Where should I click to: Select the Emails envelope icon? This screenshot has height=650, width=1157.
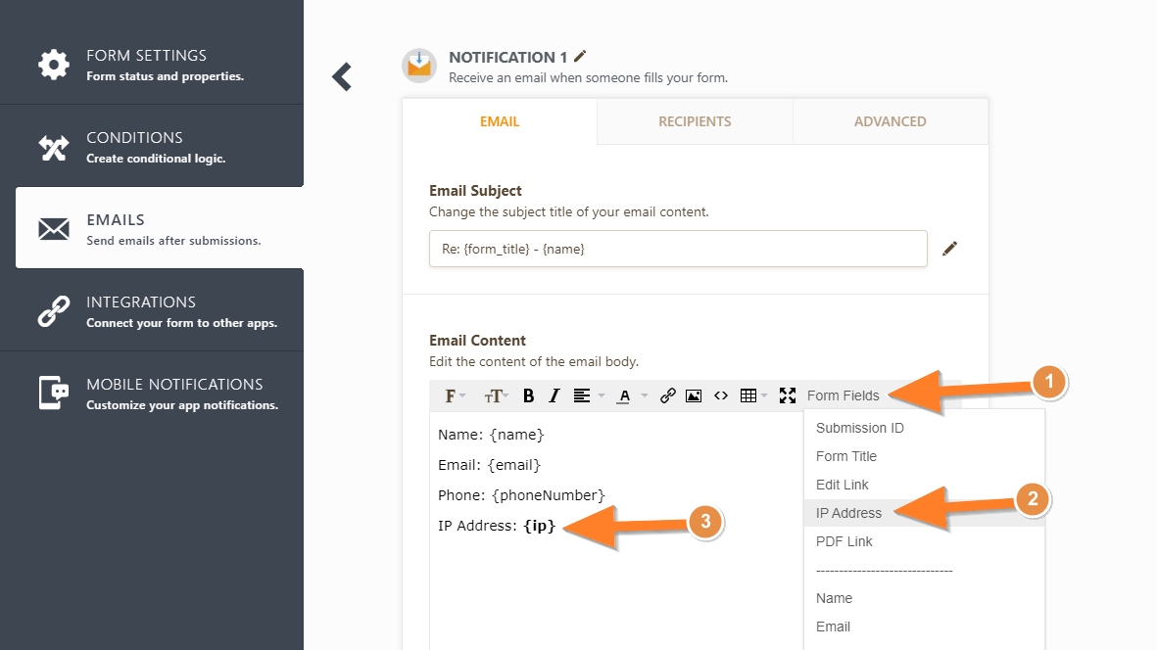[54, 229]
